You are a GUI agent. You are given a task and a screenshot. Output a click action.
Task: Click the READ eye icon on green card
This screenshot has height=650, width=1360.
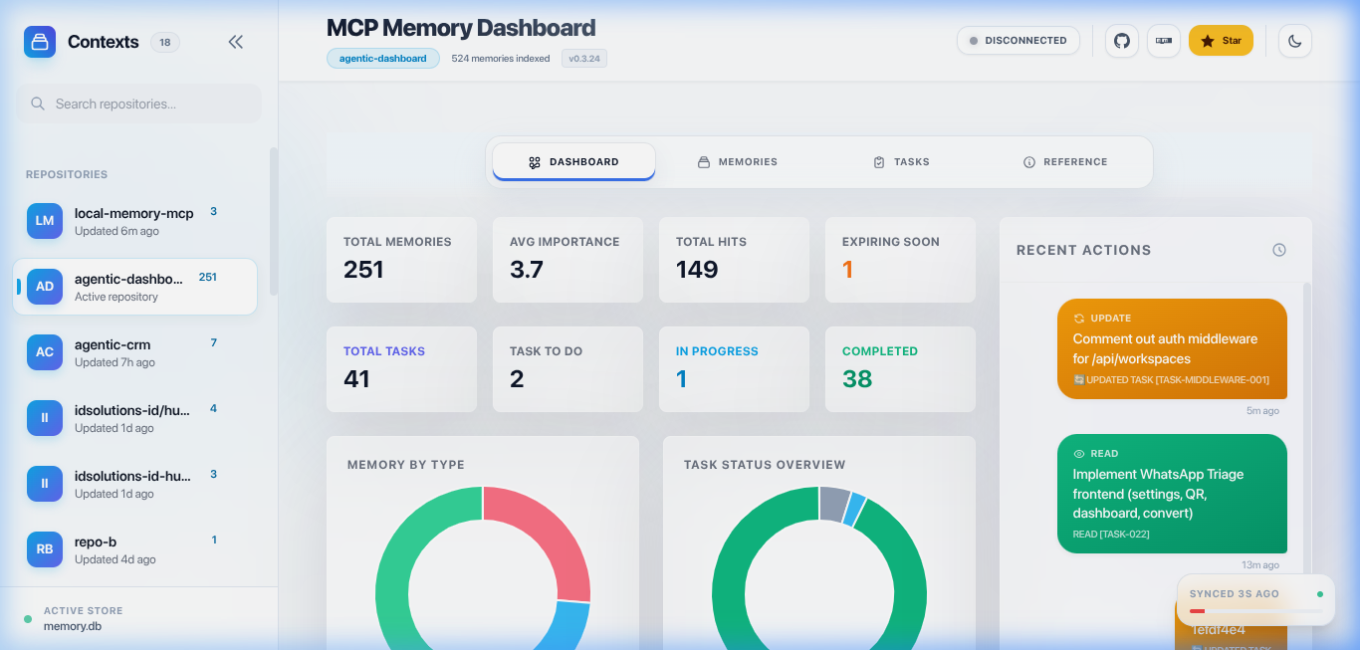click(x=1078, y=454)
